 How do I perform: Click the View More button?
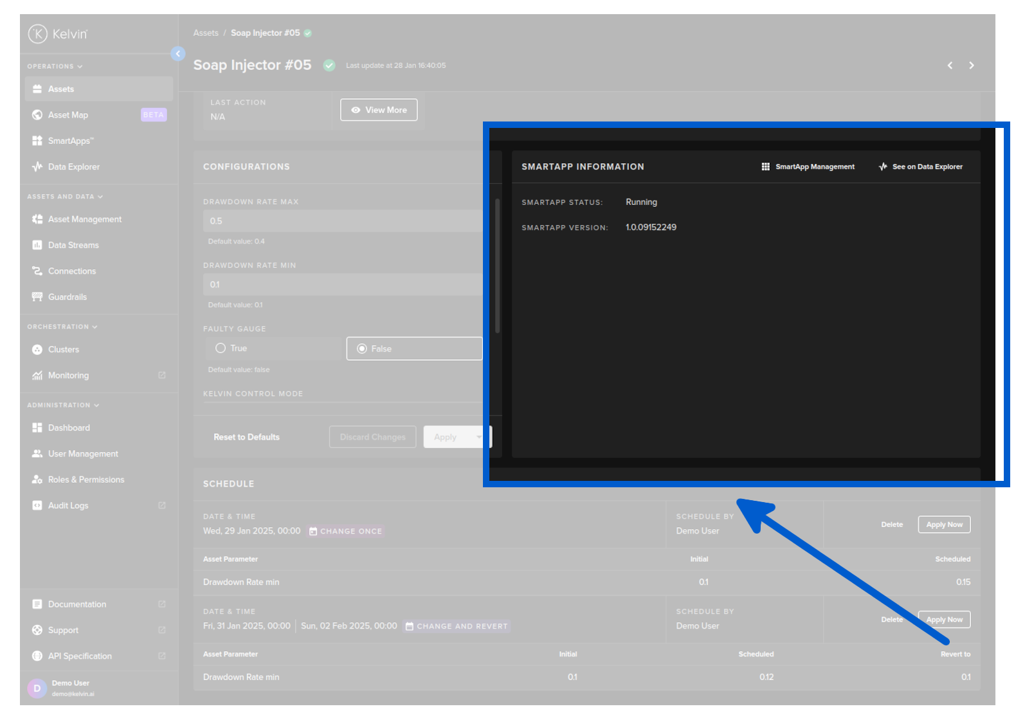[379, 110]
